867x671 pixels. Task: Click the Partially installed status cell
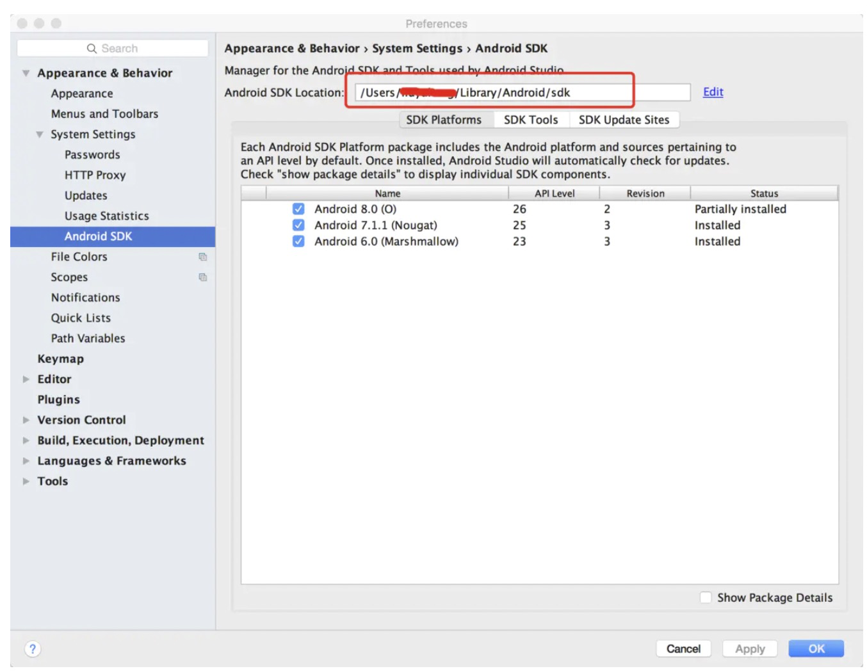(x=740, y=209)
